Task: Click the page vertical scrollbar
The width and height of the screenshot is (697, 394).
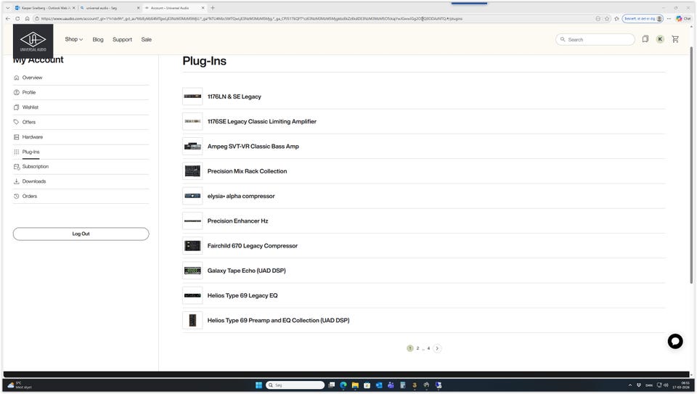Action: click(691, 165)
